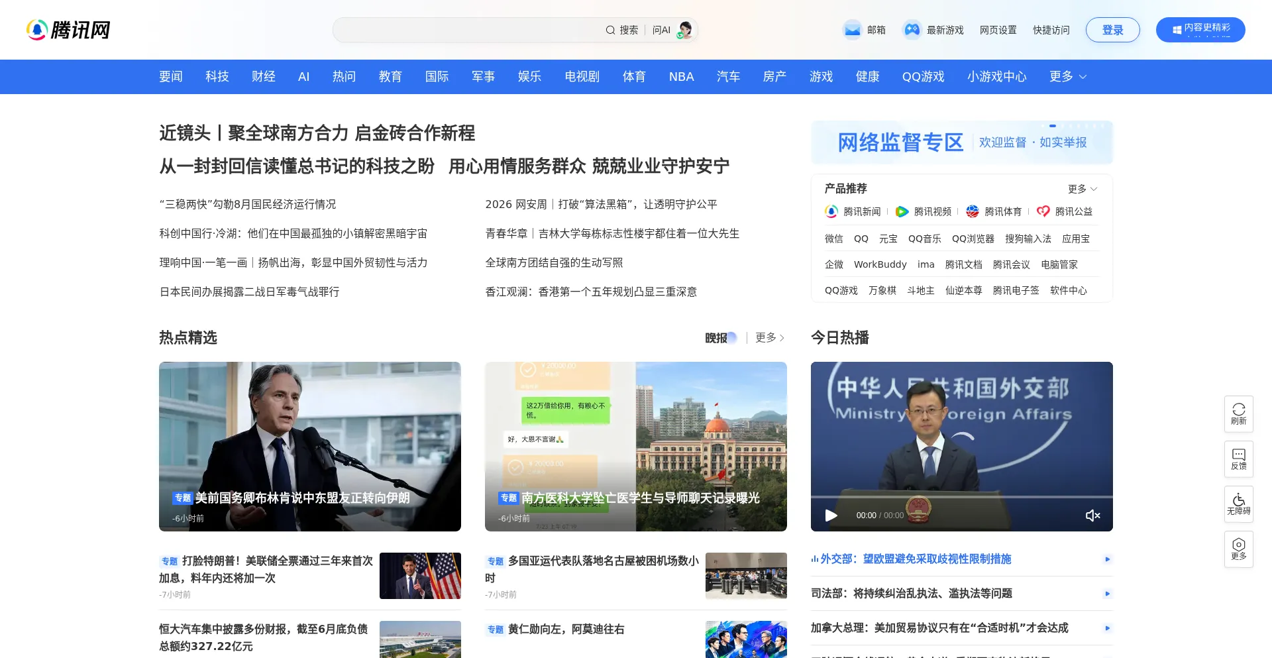Open 全球南方团结自强的生动写照
This screenshot has width=1272, height=658.
click(x=554, y=262)
